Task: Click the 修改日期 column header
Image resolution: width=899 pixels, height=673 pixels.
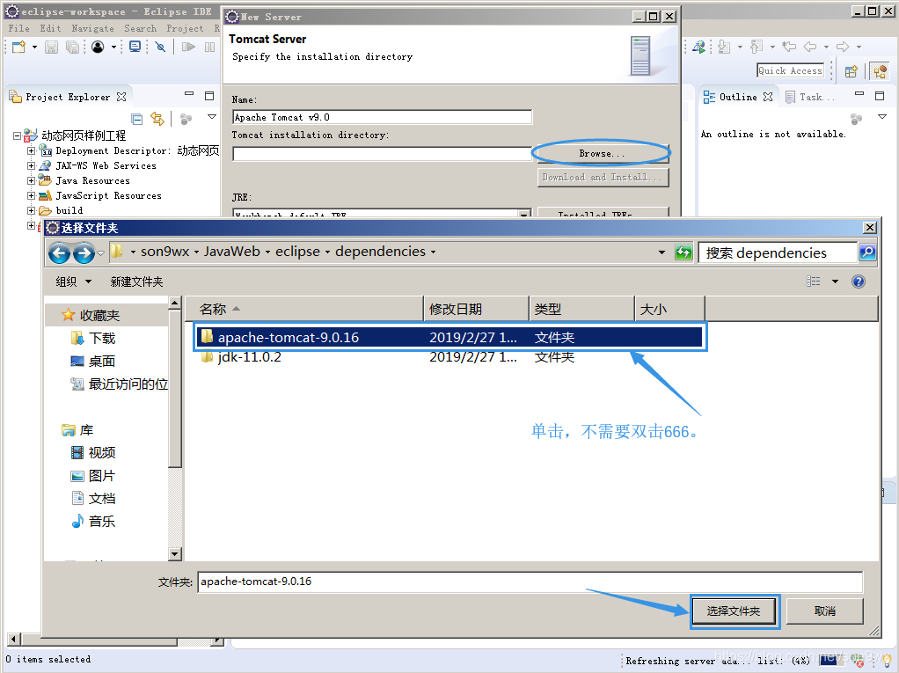Action: click(x=477, y=309)
